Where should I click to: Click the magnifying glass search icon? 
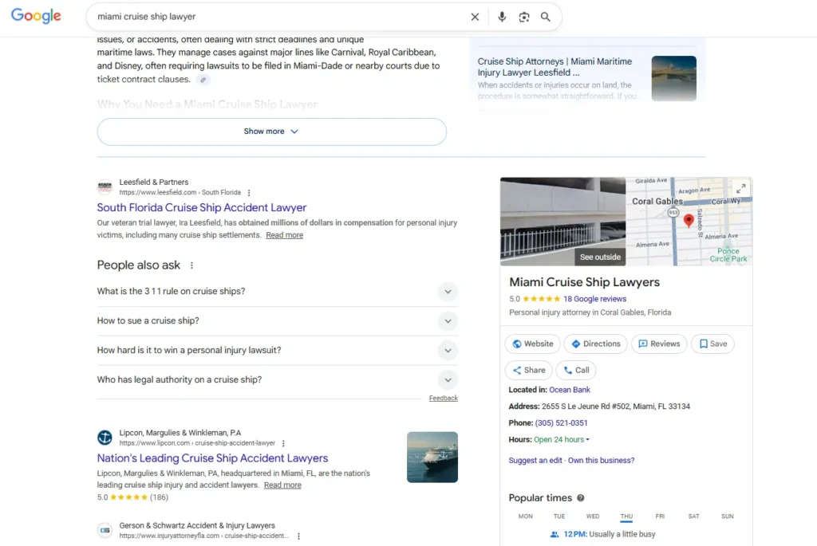(546, 17)
